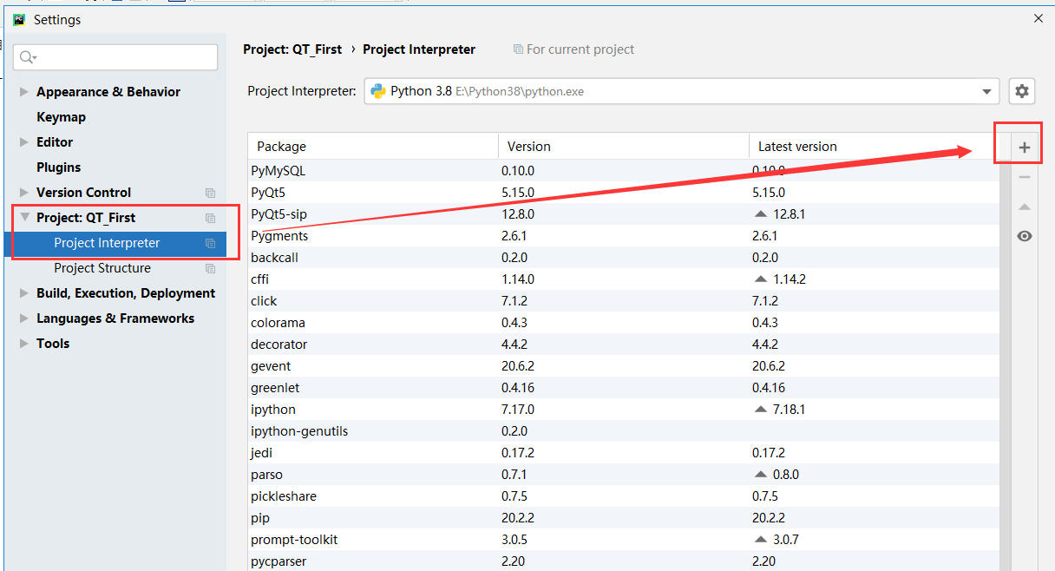The width and height of the screenshot is (1055, 571).
Task: Open Appearance & Behavior settings
Action: point(108,92)
